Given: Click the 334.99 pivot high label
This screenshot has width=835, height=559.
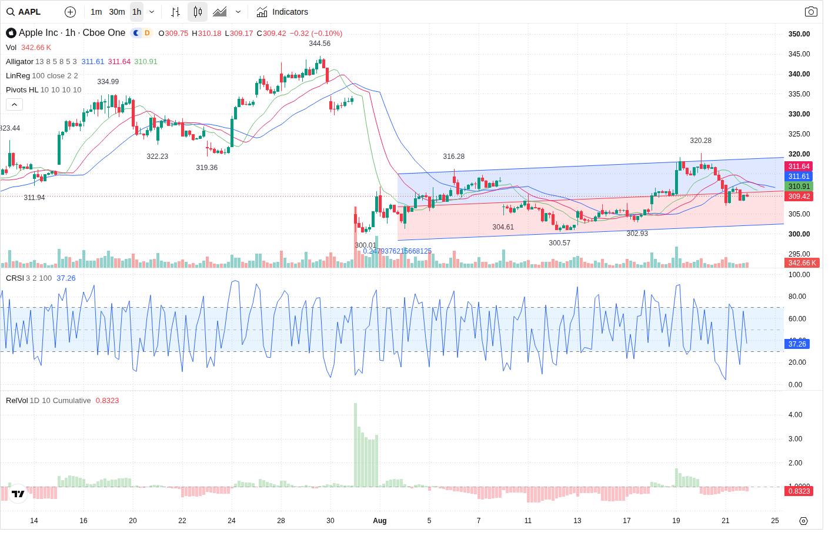Looking at the screenshot, I should (x=108, y=82).
